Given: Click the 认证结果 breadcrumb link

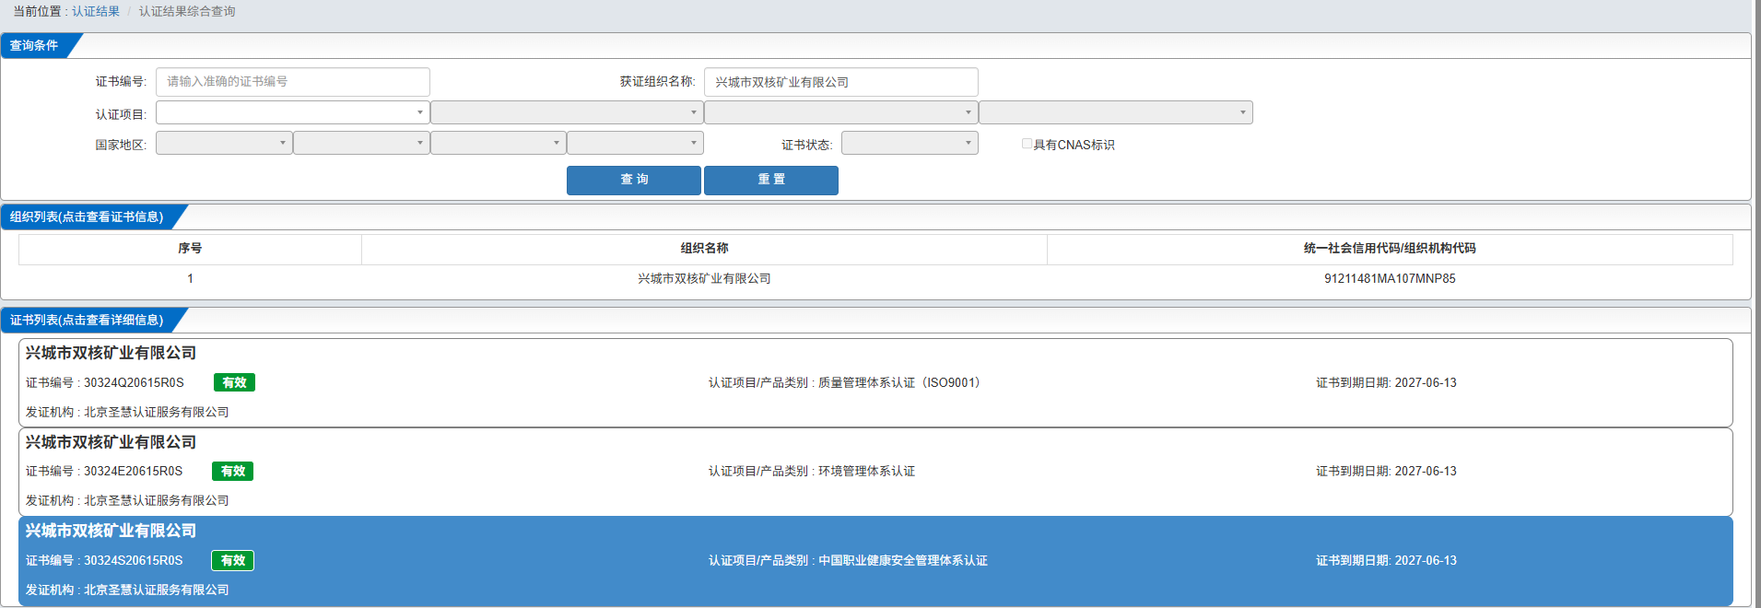Looking at the screenshot, I should (96, 11).
